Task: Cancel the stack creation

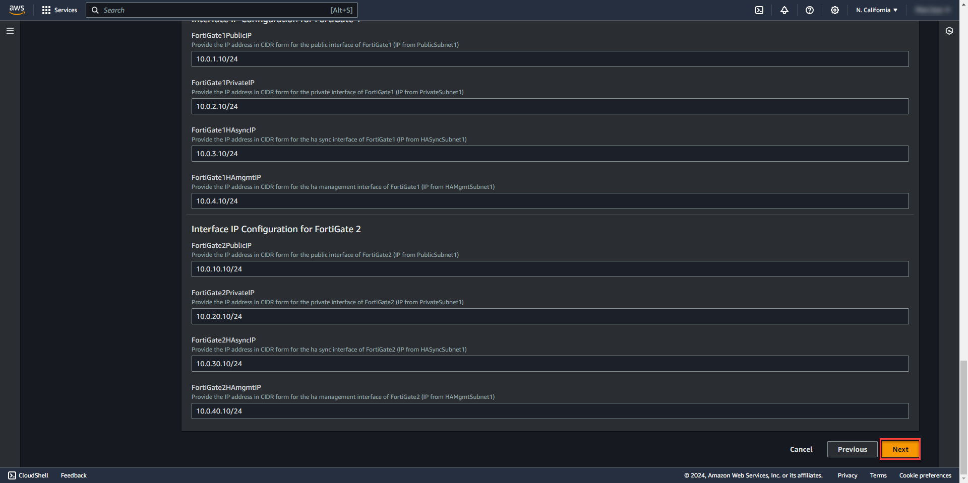Action: click(x=801, y=449)
